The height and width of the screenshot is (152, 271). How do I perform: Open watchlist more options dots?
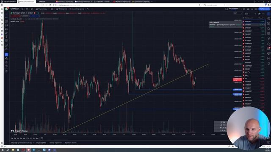click(263, 14)
